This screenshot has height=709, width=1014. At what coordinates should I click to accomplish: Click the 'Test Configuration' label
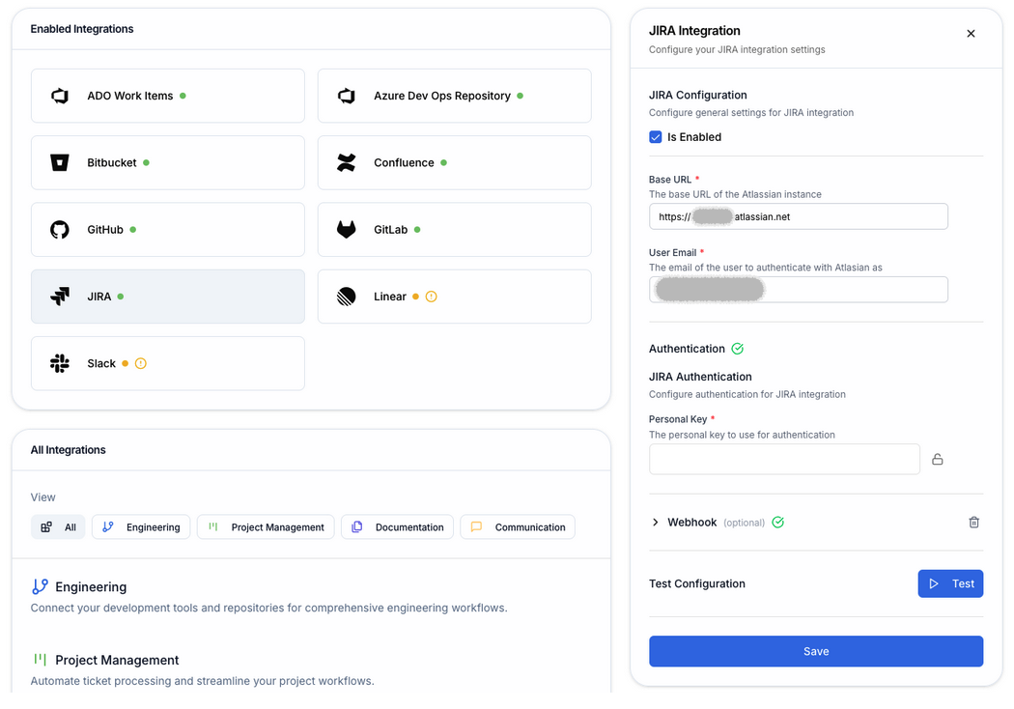pos(697,583)
